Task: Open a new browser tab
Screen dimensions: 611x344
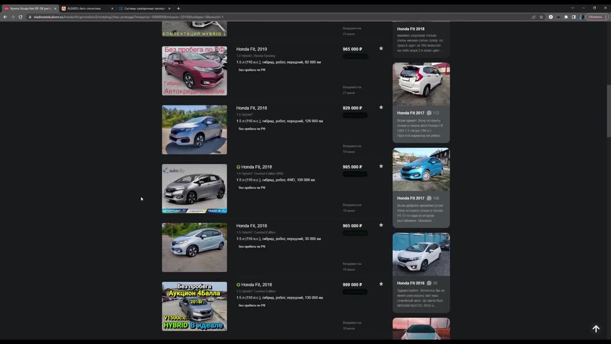Action: click(x=179, y=8)
